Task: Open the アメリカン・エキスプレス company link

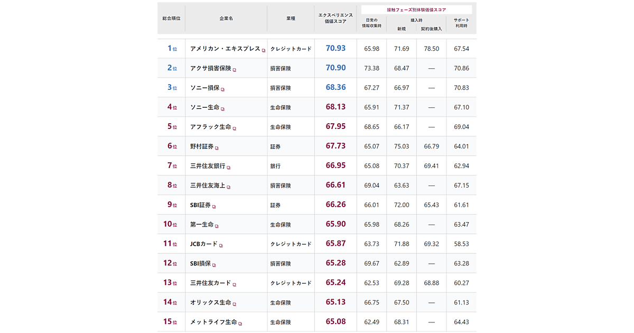Action: pos(225,48)
